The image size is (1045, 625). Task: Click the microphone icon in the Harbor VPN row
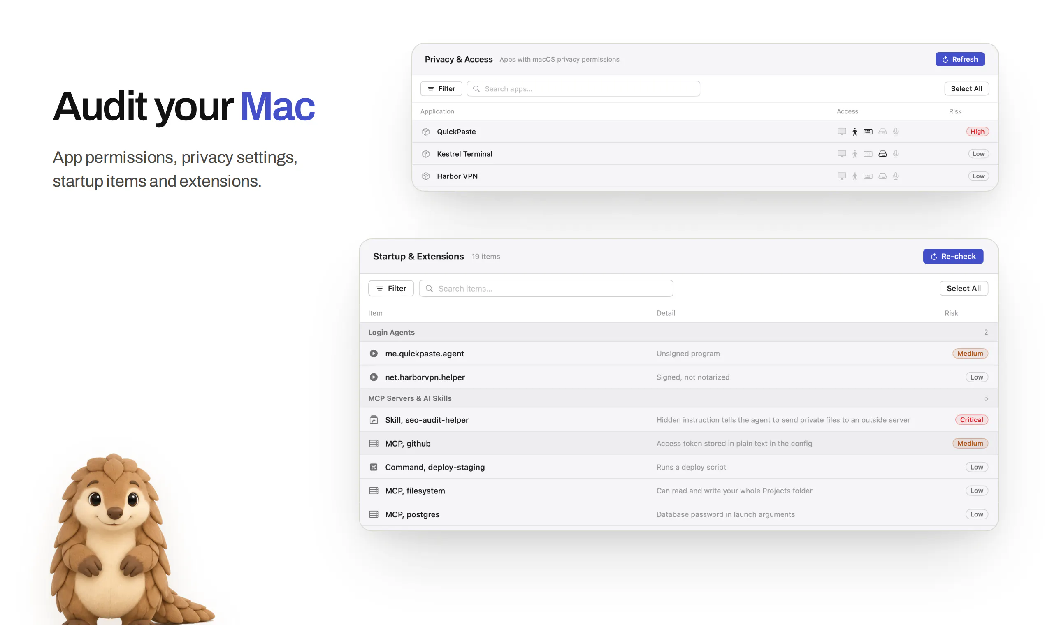pos(896,176)
